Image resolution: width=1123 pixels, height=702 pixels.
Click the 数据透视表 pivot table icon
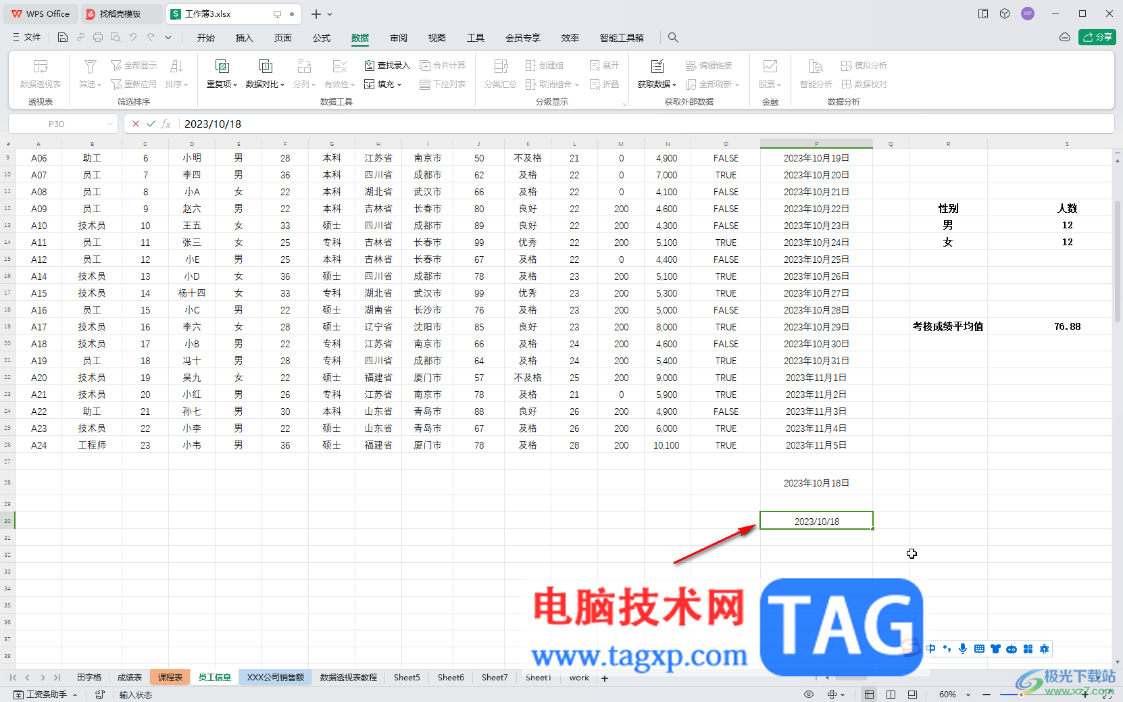coord(41,66)
